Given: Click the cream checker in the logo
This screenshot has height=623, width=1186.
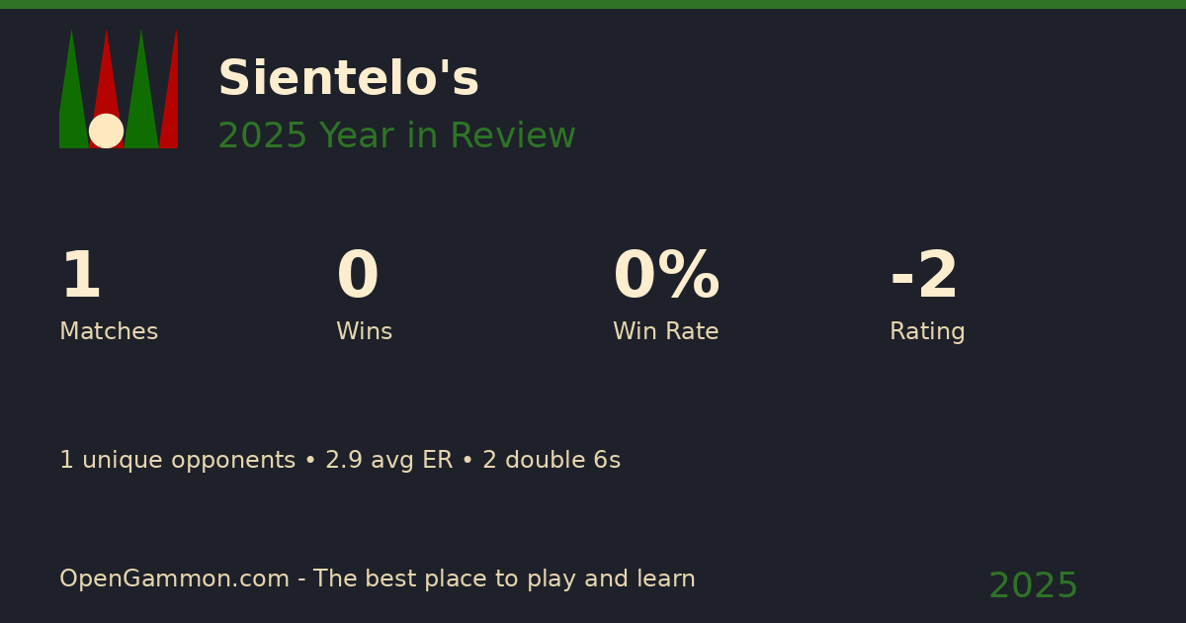Looking at the screenshot, I should pos(106,131).
